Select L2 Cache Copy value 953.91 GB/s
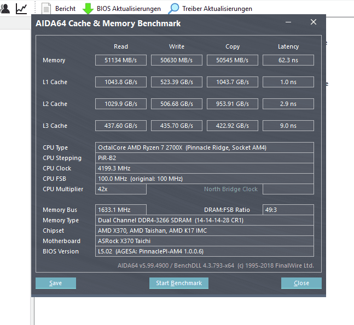354x325 pixels. 233,104
